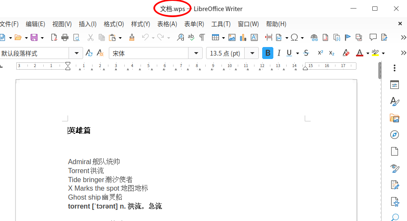Insert a hyperlink

(x=314, y=38)
